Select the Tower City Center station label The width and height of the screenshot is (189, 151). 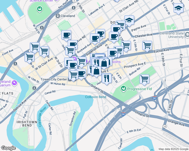point(54,79)
